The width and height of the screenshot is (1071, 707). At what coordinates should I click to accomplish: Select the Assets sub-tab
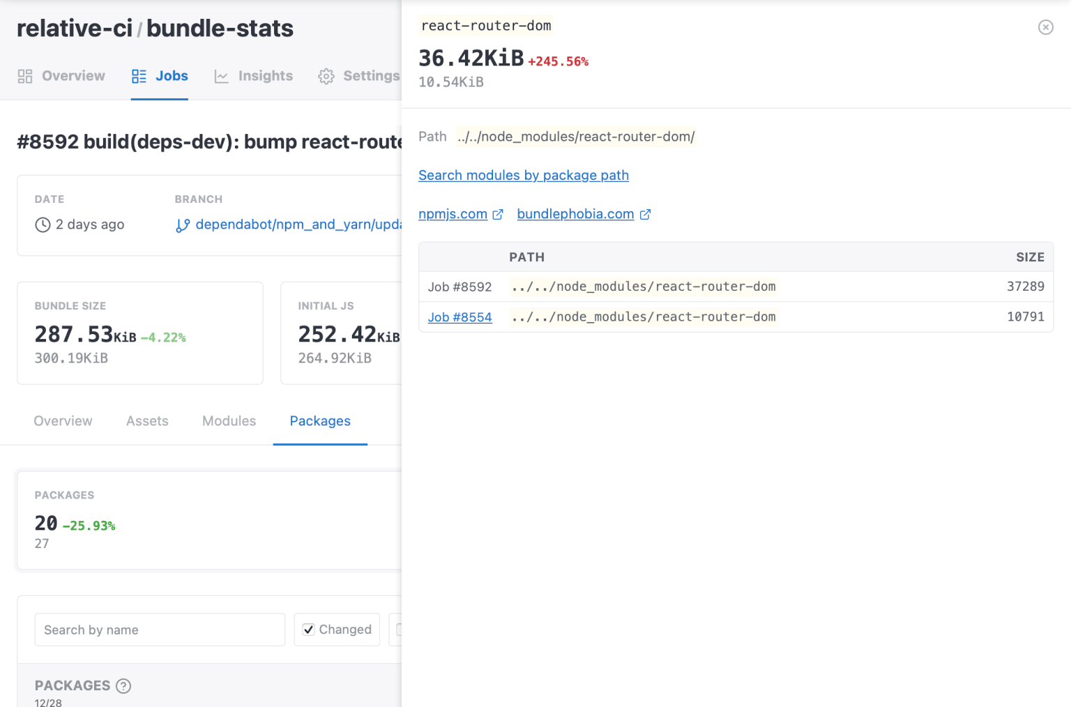click(147, 421)
